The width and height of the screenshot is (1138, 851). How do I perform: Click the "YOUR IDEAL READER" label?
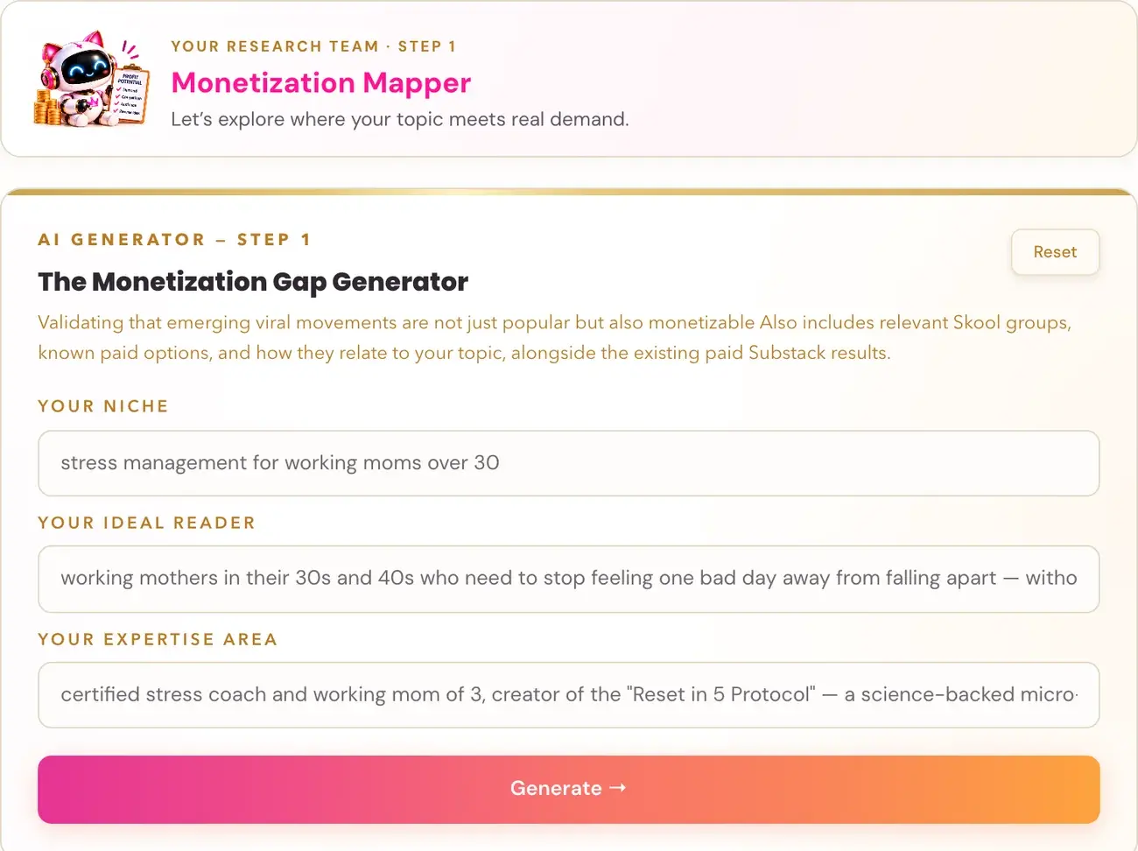pos(147,523)
